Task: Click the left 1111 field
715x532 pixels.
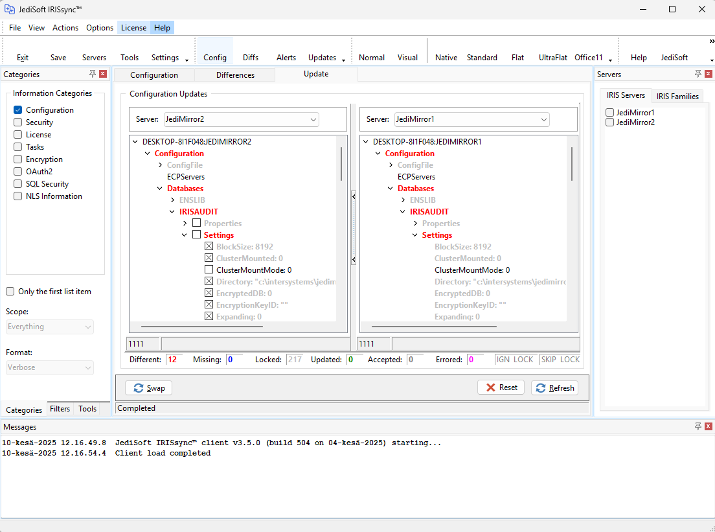Action: tap(142, 343)
